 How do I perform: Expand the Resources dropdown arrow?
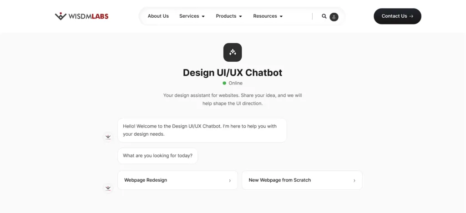coord(281,16)
